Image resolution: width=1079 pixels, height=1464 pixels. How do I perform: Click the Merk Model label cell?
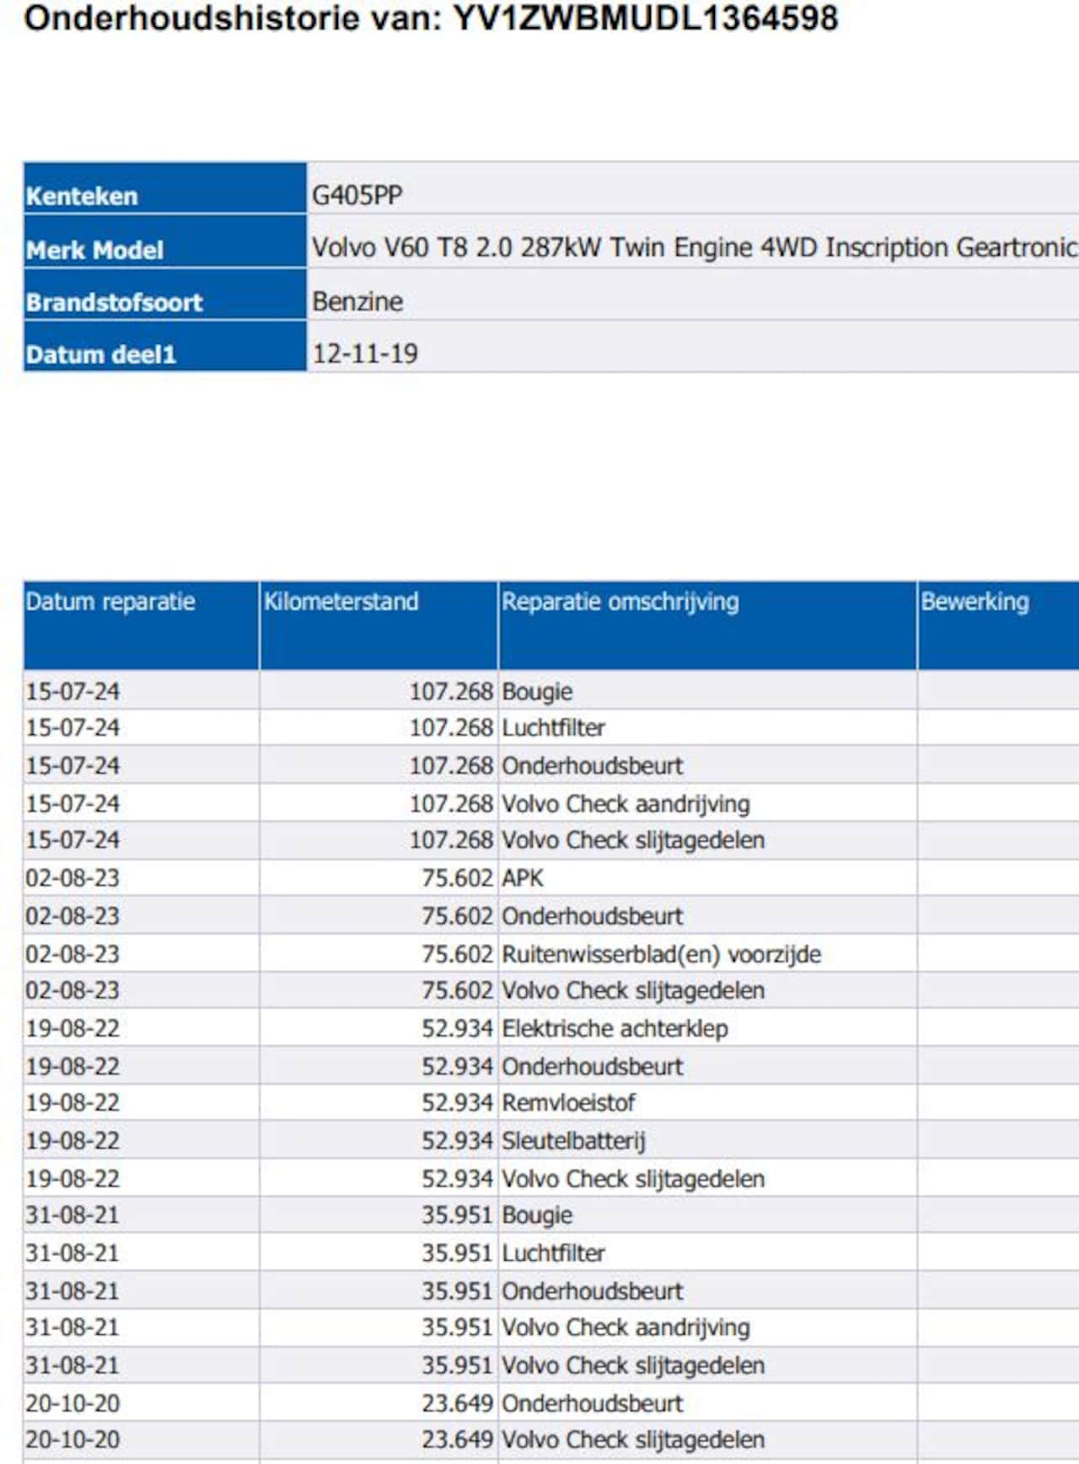(165, 241)
